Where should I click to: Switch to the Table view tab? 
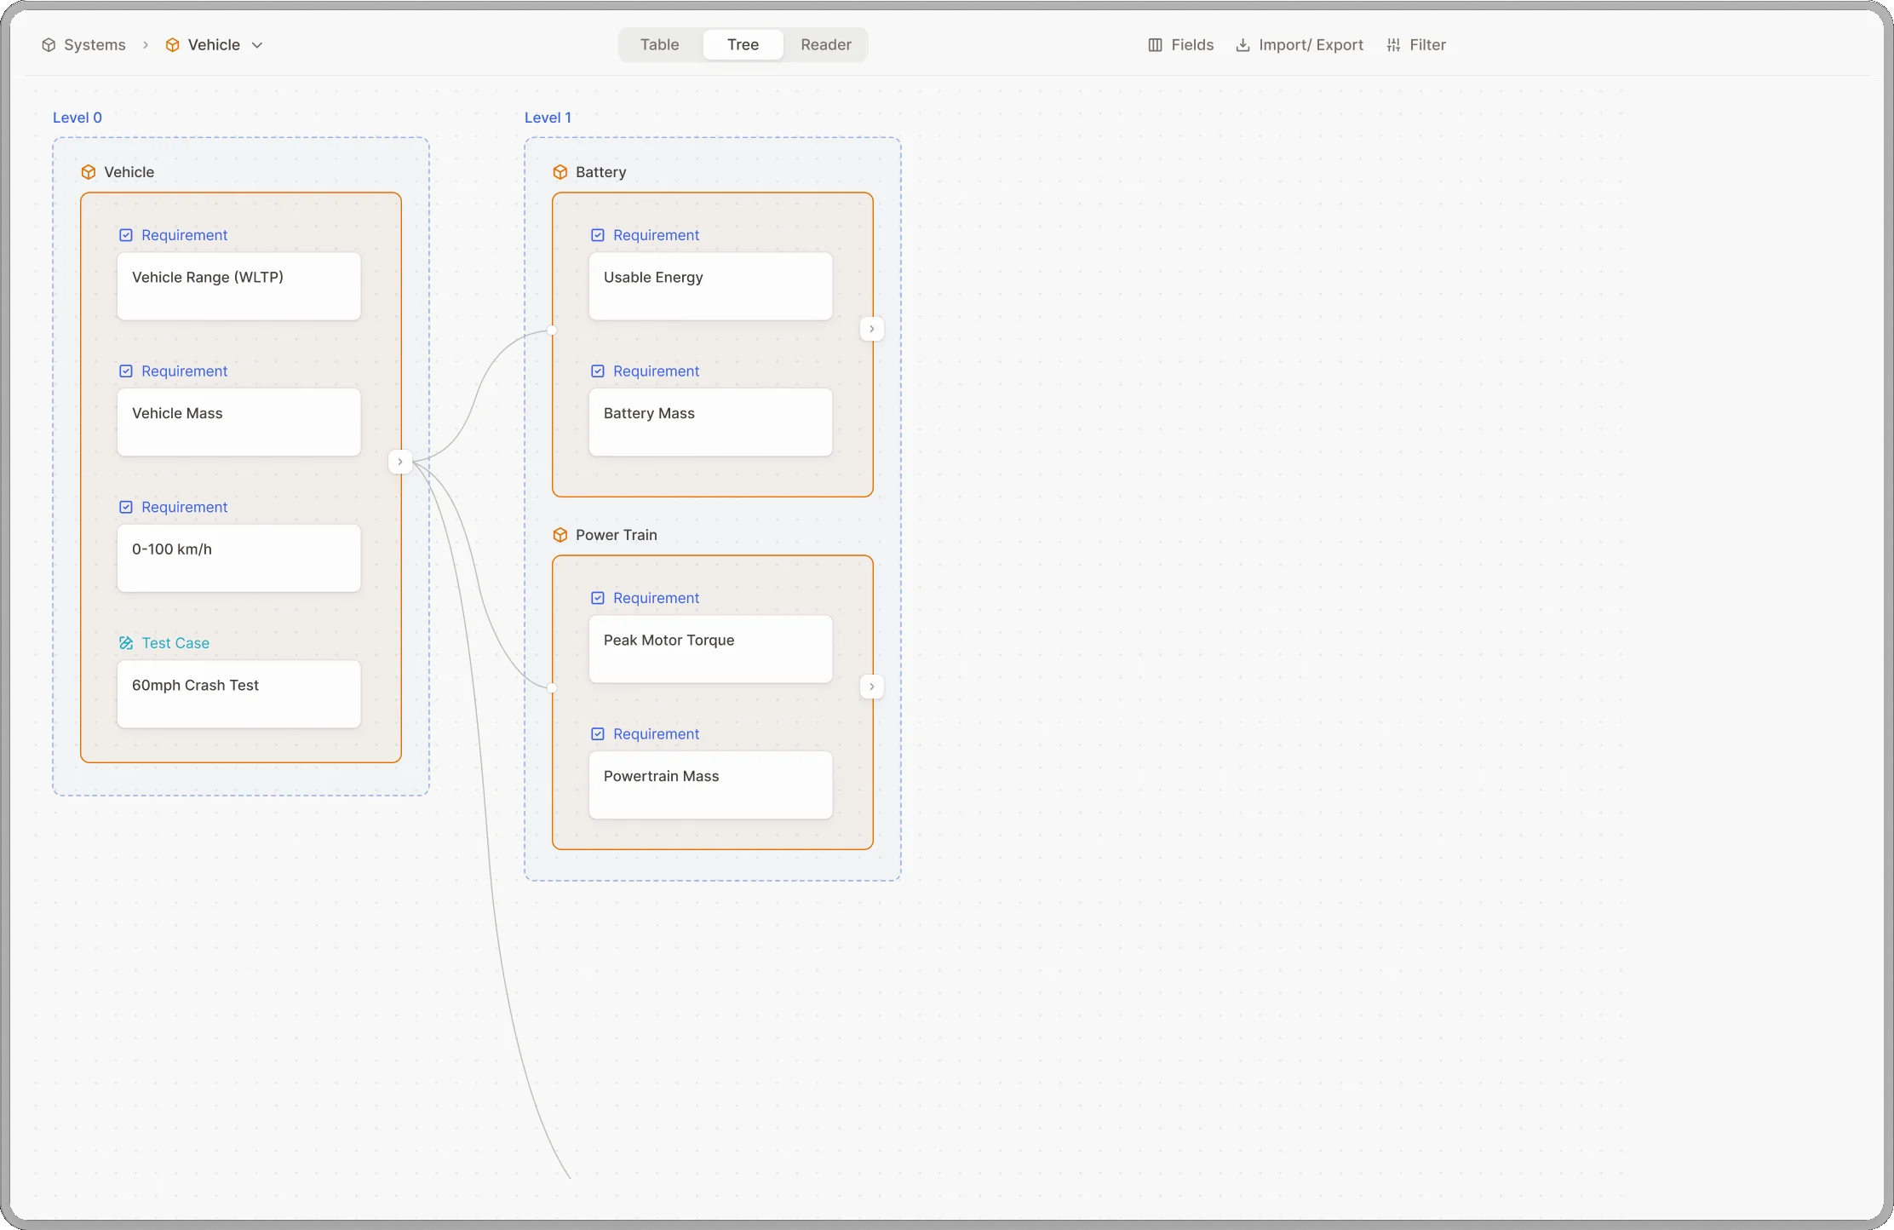click(660, 45)
